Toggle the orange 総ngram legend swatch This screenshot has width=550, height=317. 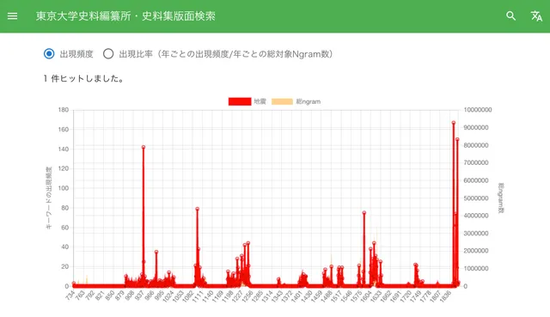tap(282, 101)
